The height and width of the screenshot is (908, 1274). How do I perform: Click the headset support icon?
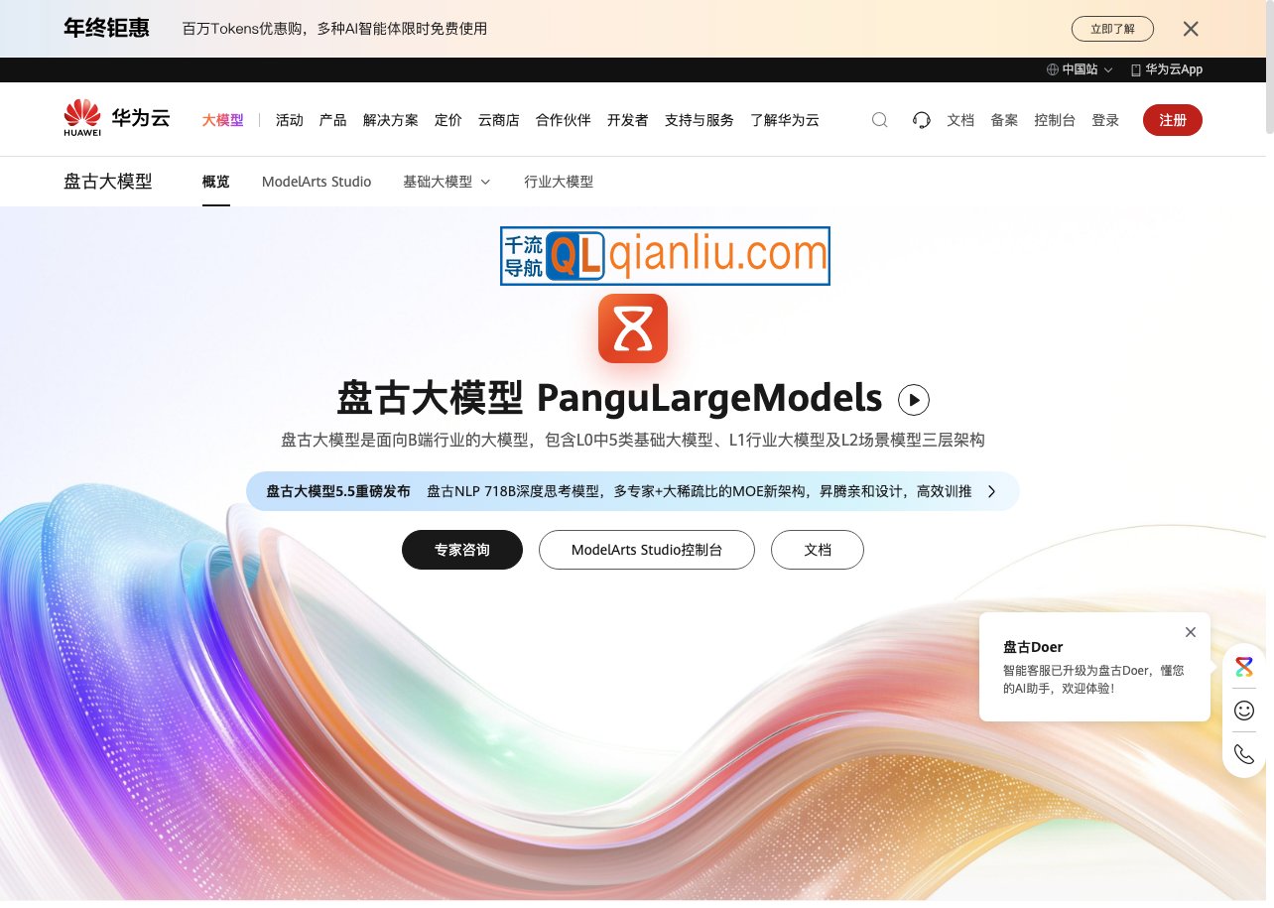[921, 119]
